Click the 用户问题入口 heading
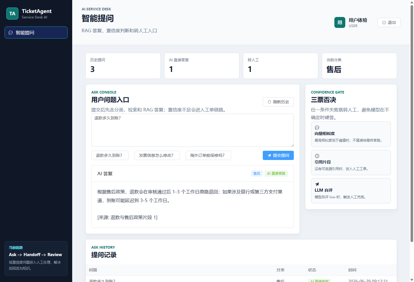This screenshot has height=282, width=414. (110, 100)
